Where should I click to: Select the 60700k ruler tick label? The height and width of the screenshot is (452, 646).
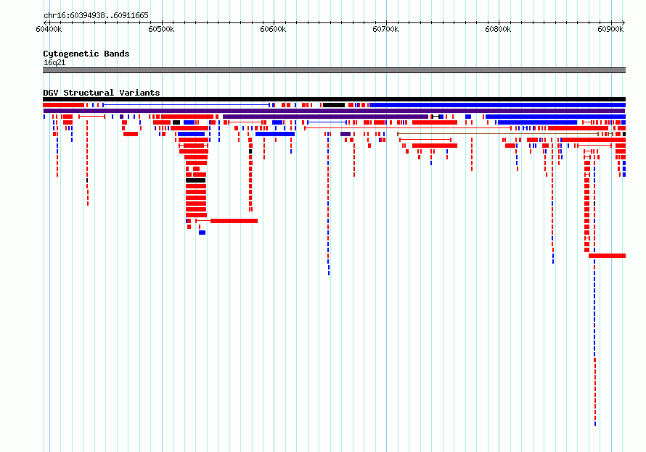(385, 29)
